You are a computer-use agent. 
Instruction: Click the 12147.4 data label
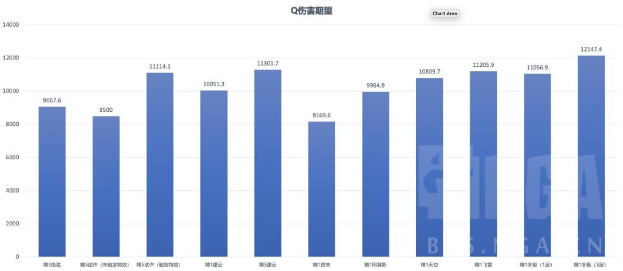[x=591, y=49]
